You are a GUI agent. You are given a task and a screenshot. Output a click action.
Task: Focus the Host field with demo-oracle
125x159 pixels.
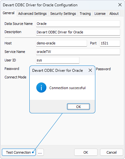pyautogui.click(x=62, y=43)
